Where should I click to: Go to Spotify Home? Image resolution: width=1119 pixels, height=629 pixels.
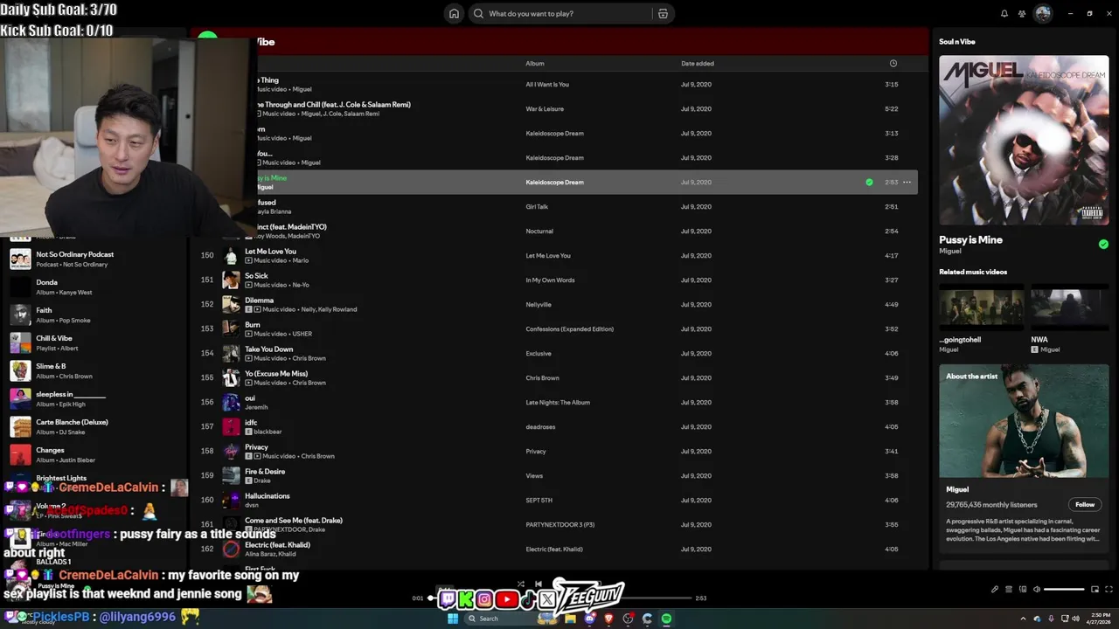[x=454, y=13]
